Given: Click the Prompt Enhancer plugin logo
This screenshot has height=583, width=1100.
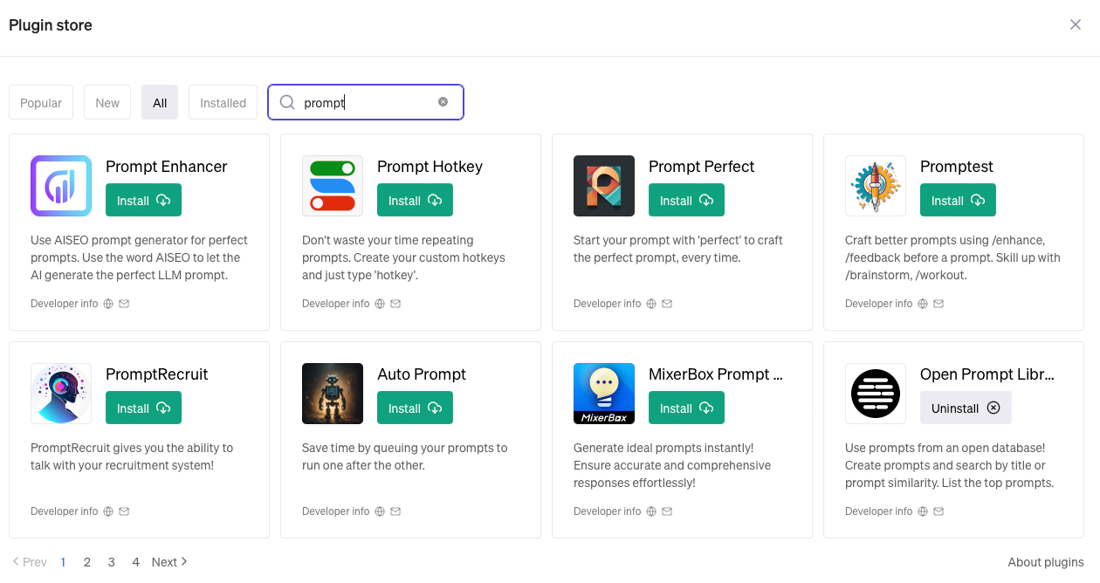Looking at the screenshot, I should (60, 185).
